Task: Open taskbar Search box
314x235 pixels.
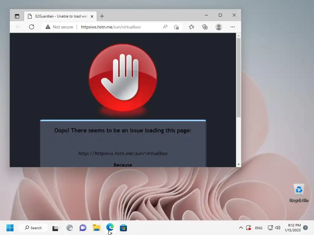Action: [33, 228]
